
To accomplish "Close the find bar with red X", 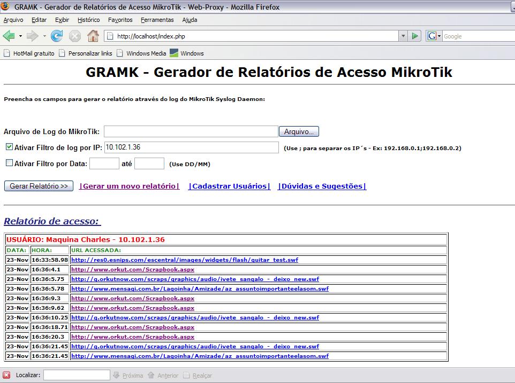I will (x=6, y=375).
